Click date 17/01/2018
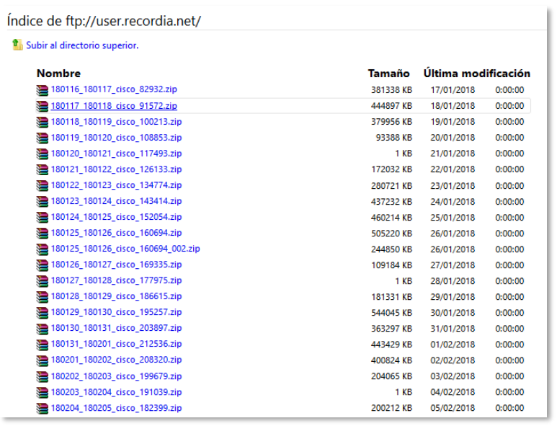The height and width of the screenshot is (426, 557). click(453, 90)
